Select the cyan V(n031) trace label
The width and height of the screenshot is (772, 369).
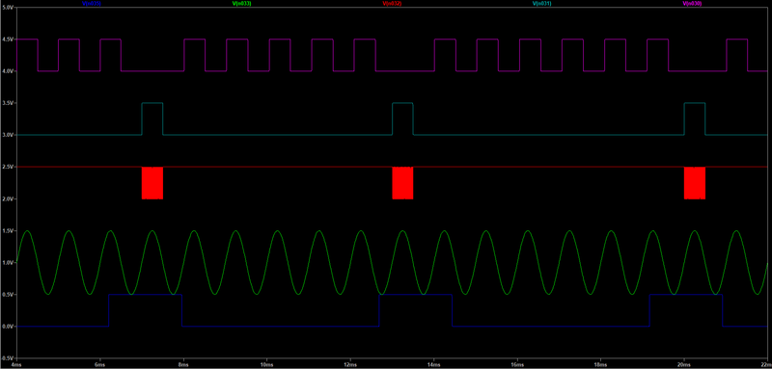(541, 3)
